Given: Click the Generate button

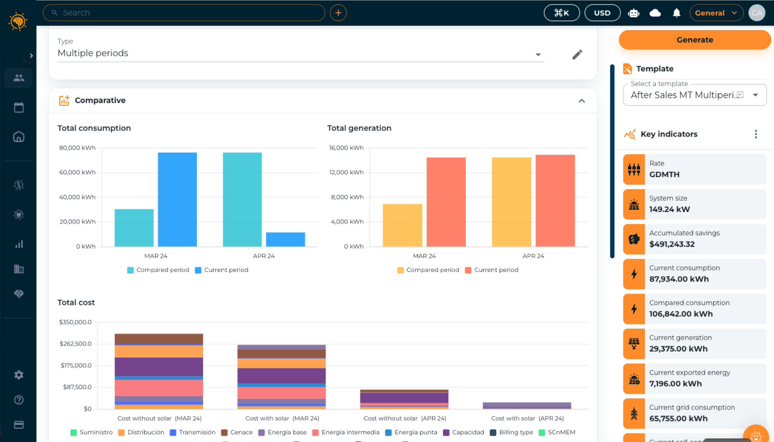Looking at the screenshot, I should pos(695,40).
